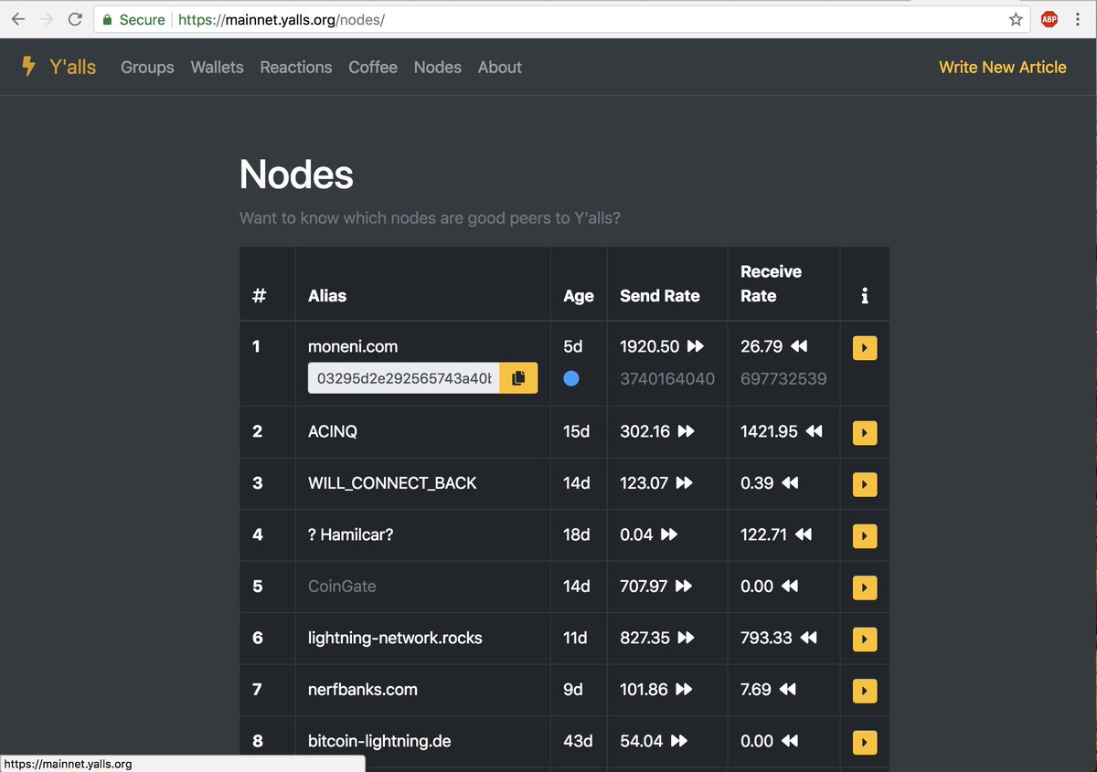
Task: Open the Nodes nav item
Action: click(x=438, y=67)
